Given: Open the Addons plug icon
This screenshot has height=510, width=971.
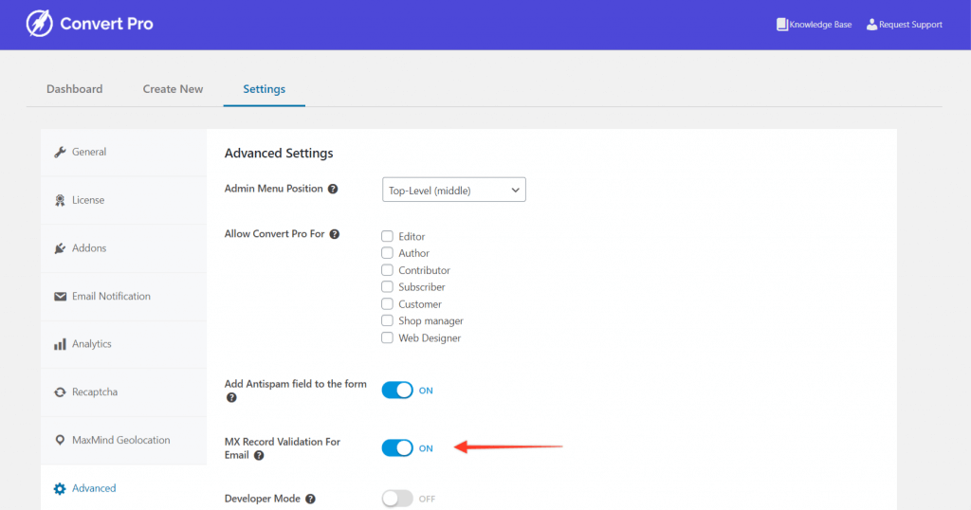Looking at the screenshot, I should (x=60, y=248).
